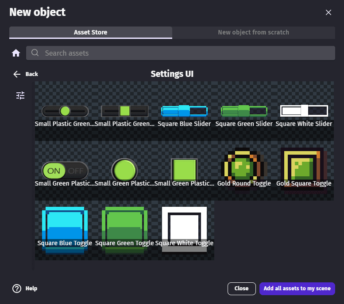This screenshot has height=304, width=344.
Task: Select the square Small Green Plastic button asset
Action: click(184, 171)
